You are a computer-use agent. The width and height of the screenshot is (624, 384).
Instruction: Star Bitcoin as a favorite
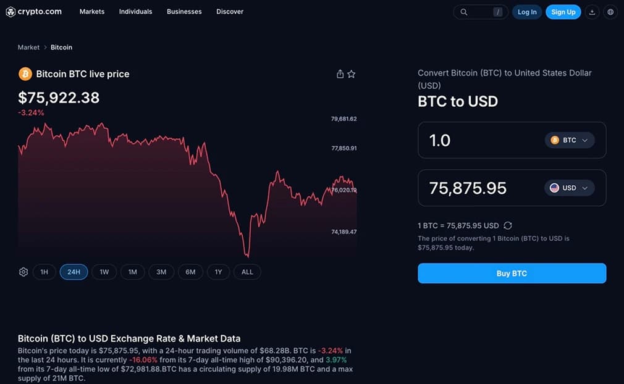[351, 73]
